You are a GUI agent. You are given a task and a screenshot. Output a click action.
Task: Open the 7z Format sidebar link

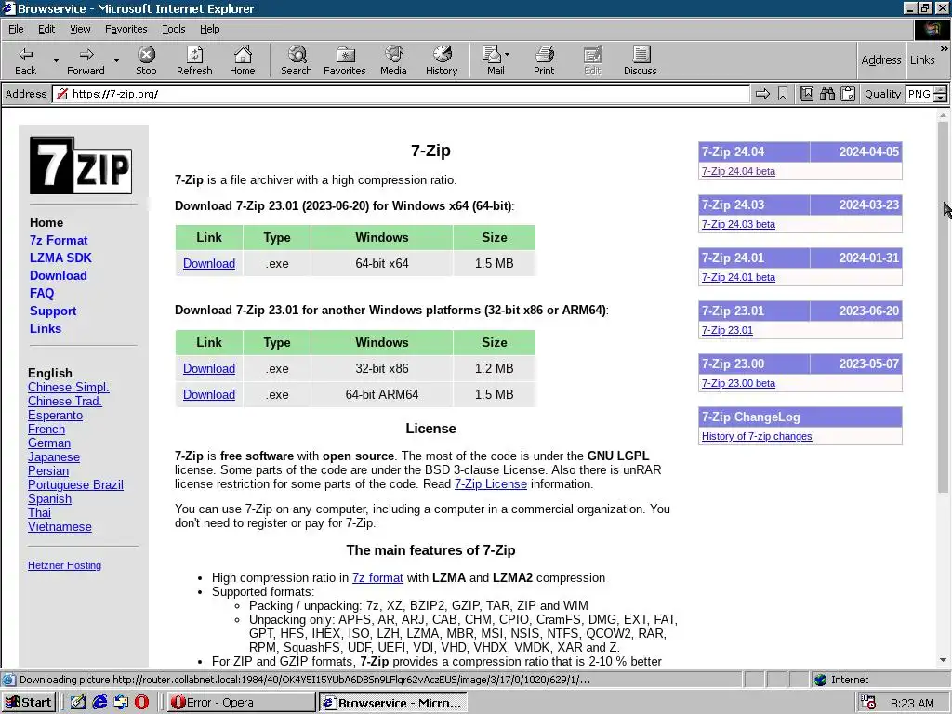coord(59,241)
